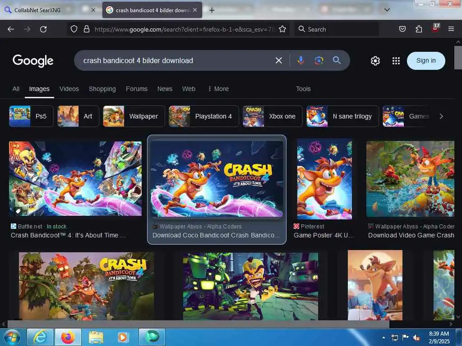
Task: Click the horizontal page scrollbar
Action: click(198, 324)
